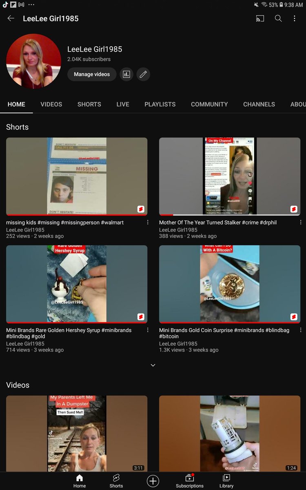Tap the Cast to device icon
Viewport: 306px width, 490px height.
pos(260,18)
